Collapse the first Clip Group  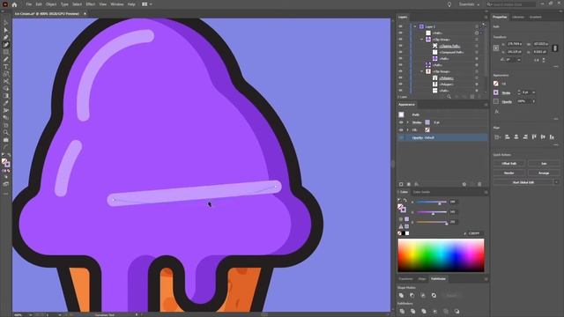pos(421,40)
